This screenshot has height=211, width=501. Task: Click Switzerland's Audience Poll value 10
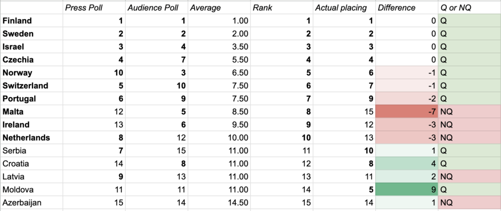pos(157,86)
